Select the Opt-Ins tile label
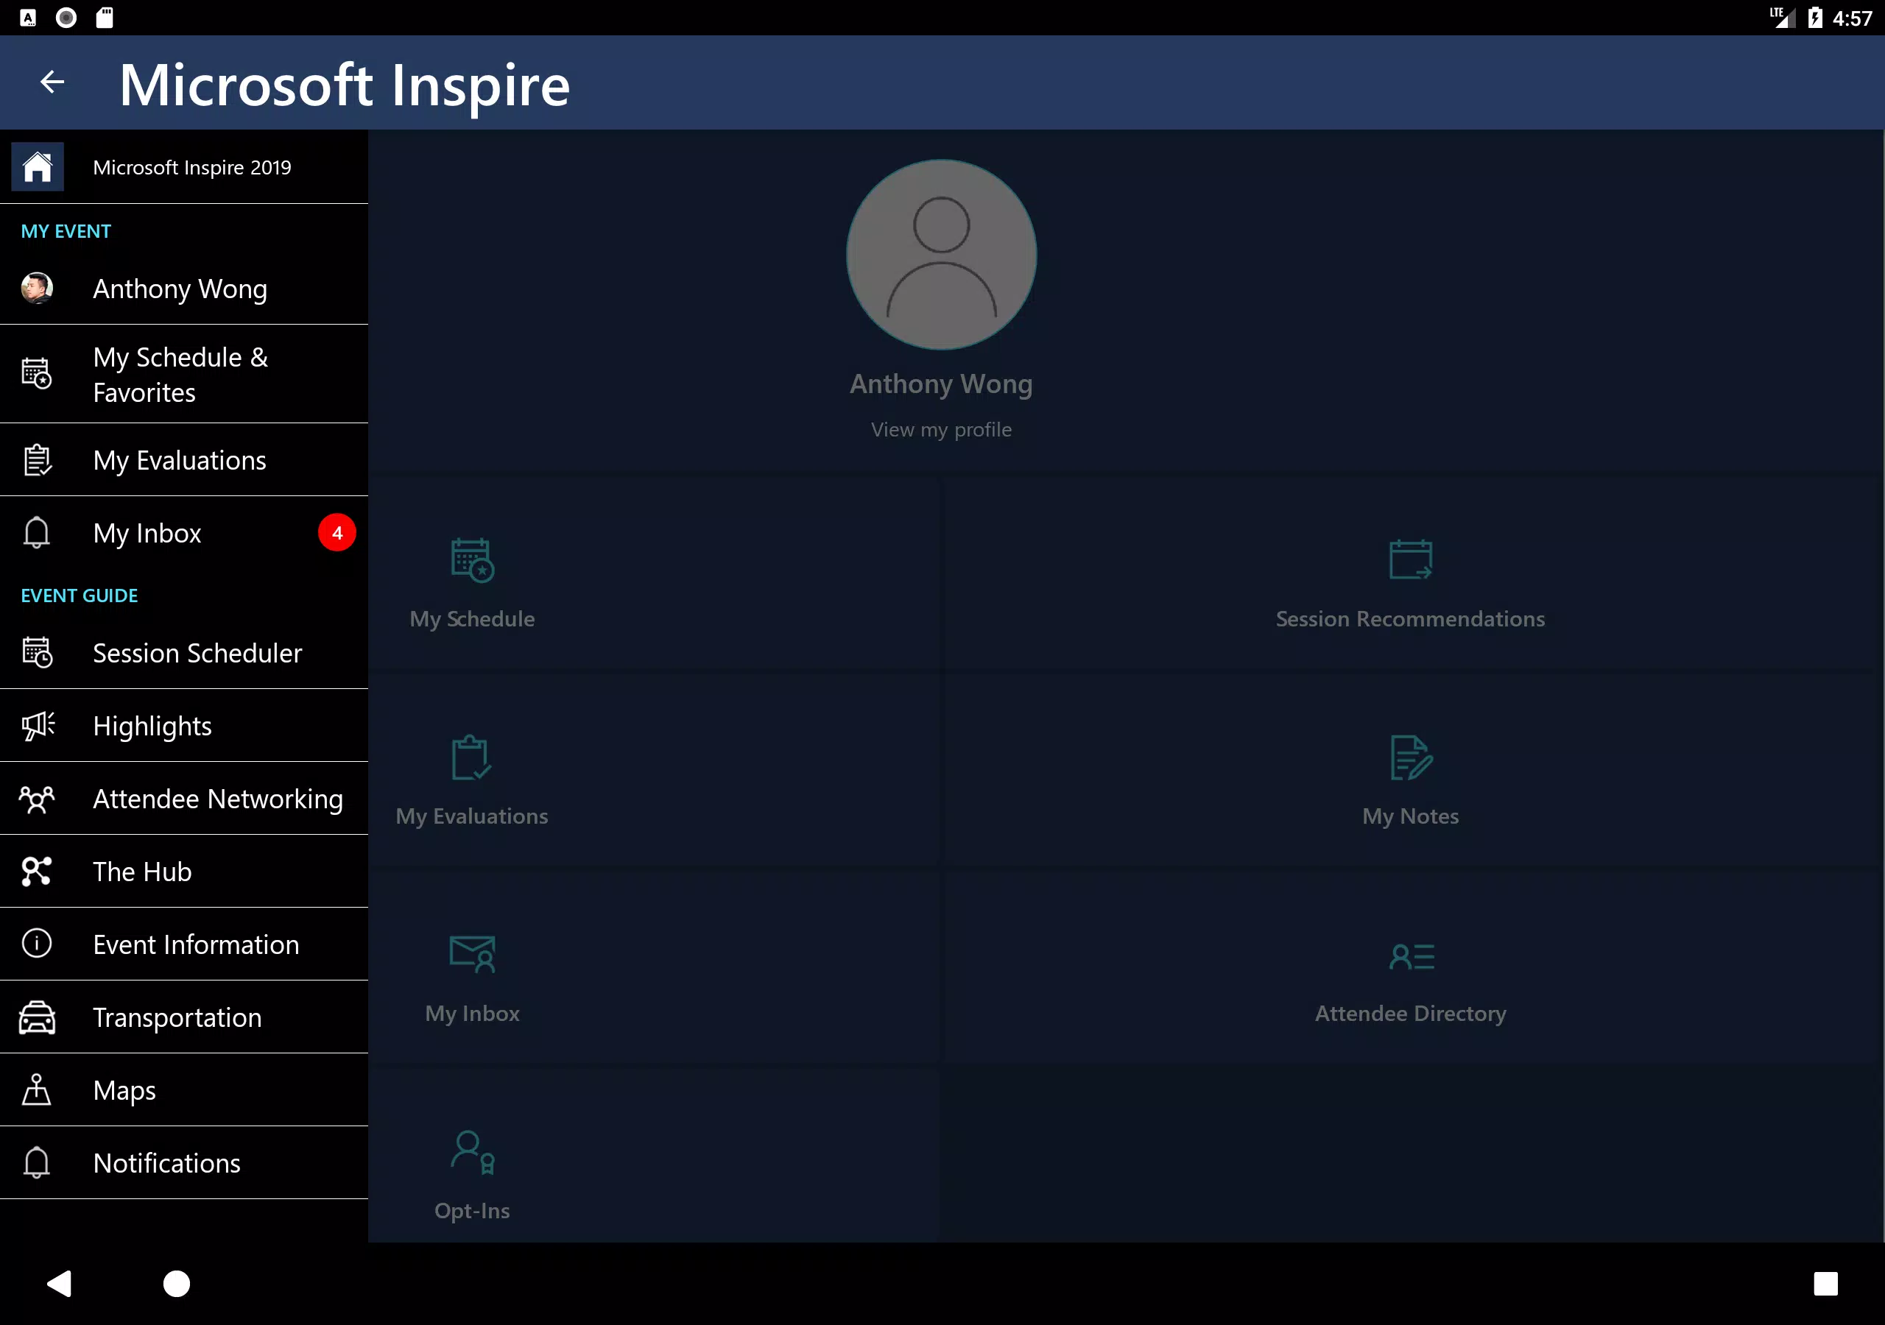Viewport: 1885px width, 1325px height. (472, 1211)
